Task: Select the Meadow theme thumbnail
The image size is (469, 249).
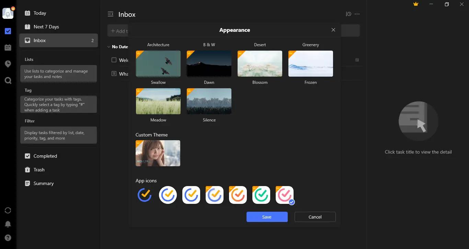Action: 158,101
